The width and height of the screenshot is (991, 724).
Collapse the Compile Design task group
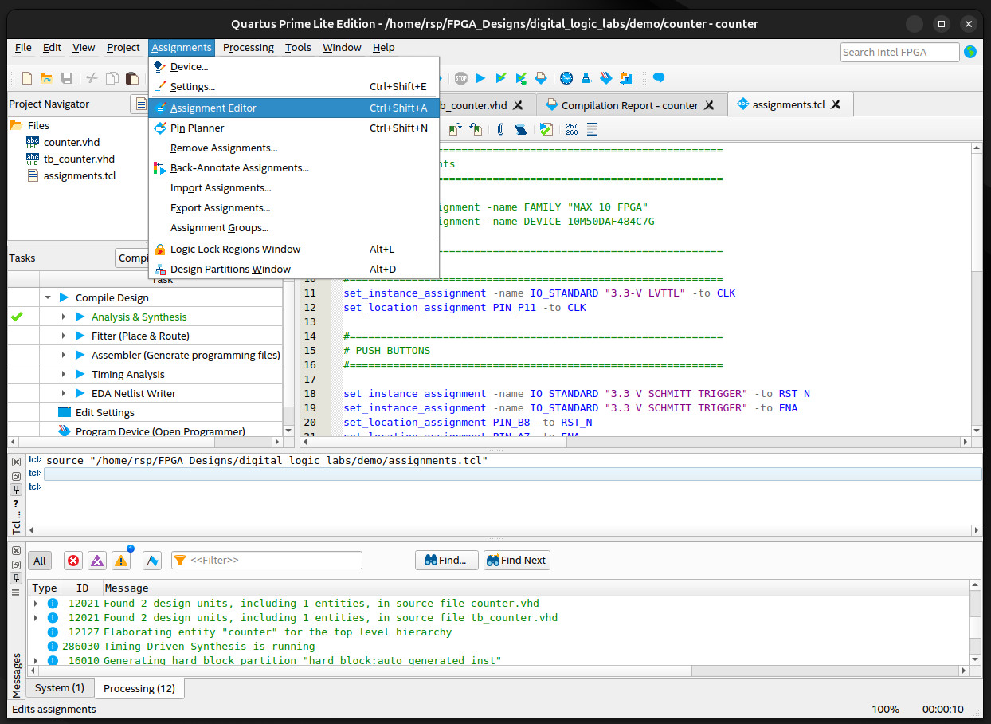(49, 297)
